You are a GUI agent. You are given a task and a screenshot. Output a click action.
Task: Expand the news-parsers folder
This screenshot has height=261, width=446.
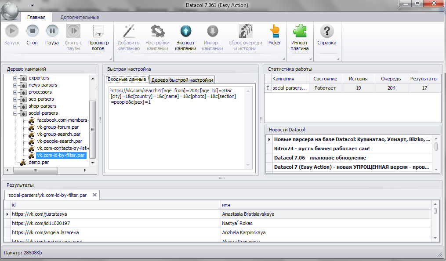[15, 85]
